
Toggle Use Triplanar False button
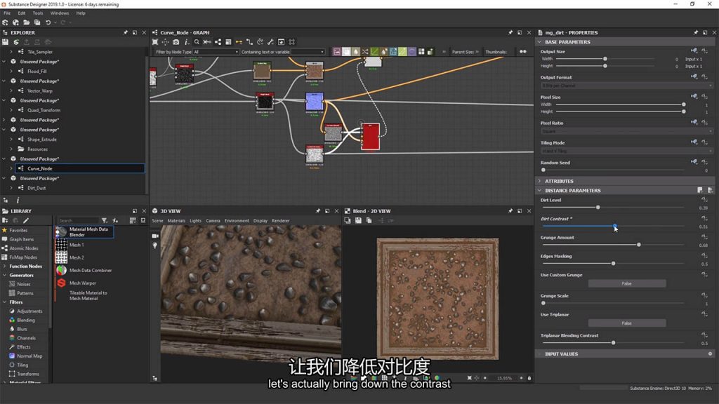[627, 323]
